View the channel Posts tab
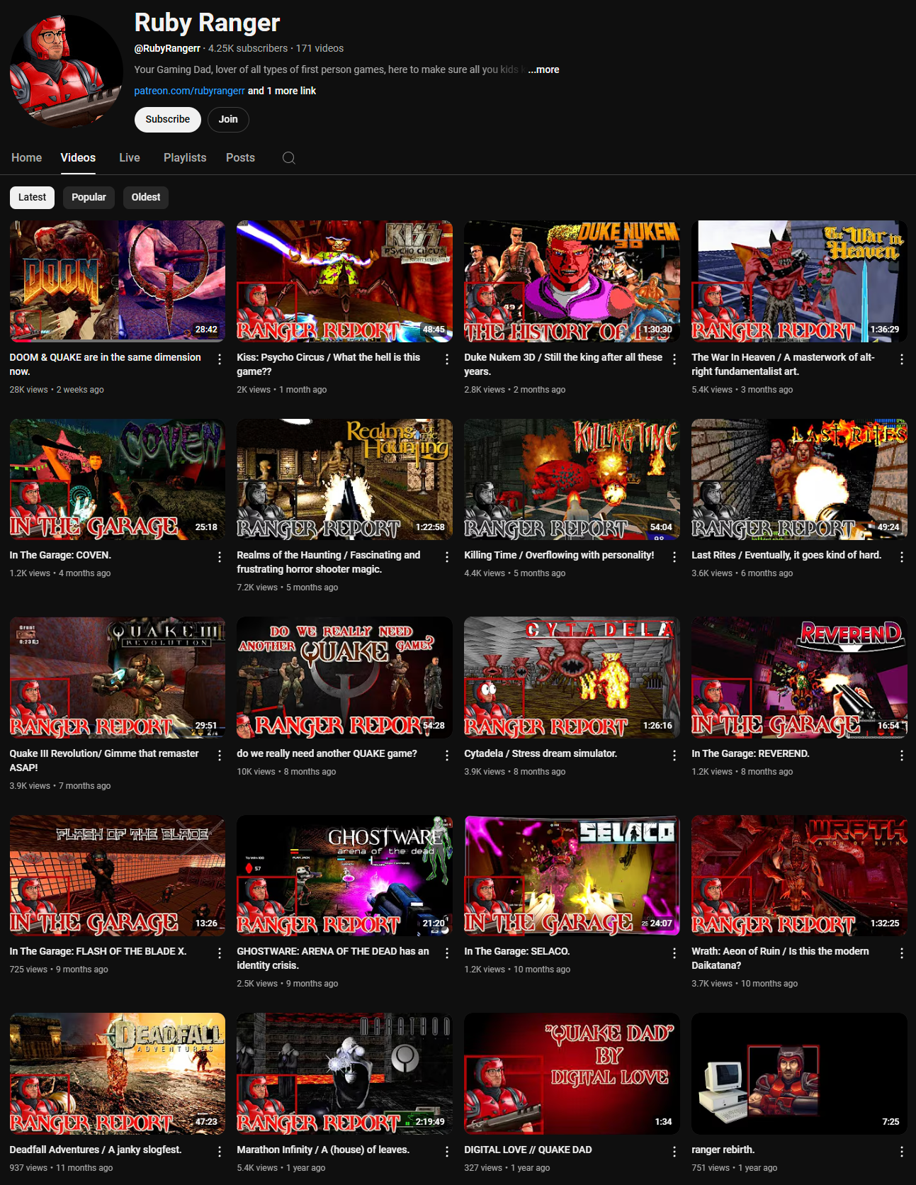916x1185 pixels. 240,157
